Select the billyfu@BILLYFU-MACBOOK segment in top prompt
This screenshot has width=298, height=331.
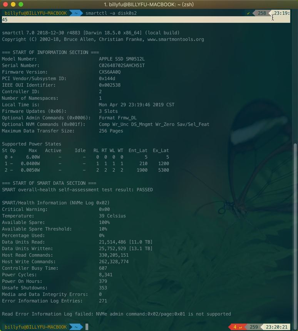coord(35,13)
